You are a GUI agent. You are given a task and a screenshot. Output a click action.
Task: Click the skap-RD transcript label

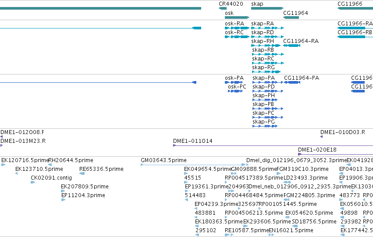pyautogui.click(x=263, y=32)
